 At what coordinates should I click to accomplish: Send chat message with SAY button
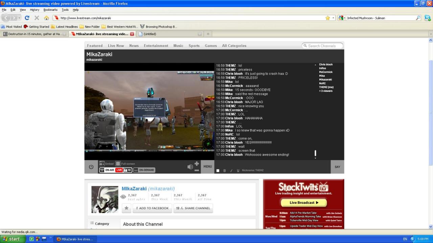(x=337, y=167)
